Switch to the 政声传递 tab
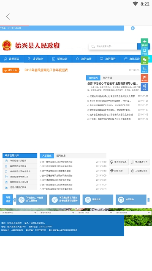Screen dimensions: 152x271 pyautogui.click(x=107, y=78)
